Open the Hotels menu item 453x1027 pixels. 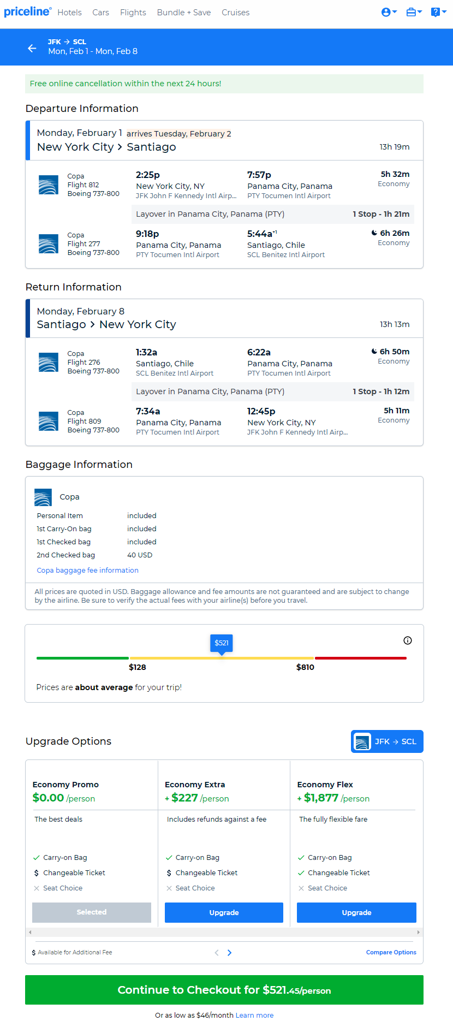pyautogui.click(x=70, y=13)
